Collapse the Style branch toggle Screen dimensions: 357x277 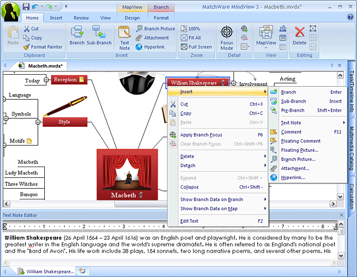(x=38, y=122)
